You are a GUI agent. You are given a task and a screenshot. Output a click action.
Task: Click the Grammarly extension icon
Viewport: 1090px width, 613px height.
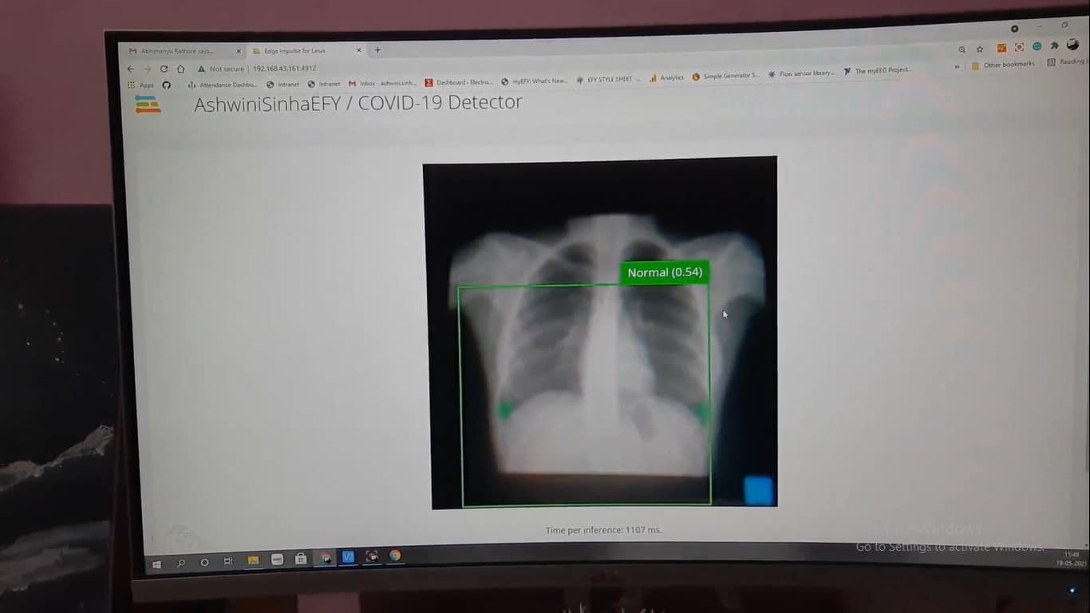1037,47
